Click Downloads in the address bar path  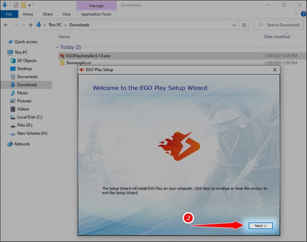coord(79,25)
